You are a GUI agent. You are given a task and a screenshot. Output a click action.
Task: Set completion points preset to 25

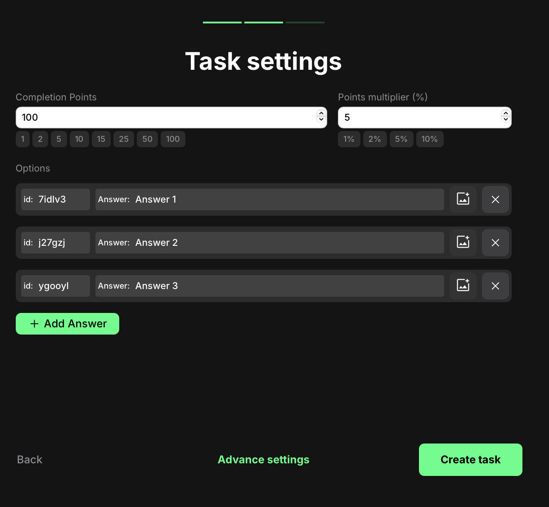[124, 139]
